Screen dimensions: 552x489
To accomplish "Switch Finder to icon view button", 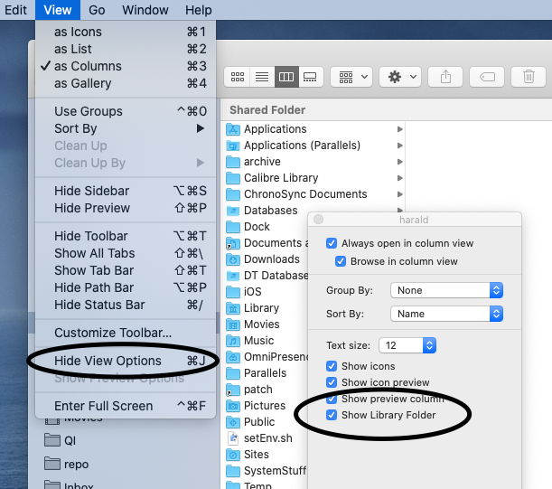I will 238,77.
